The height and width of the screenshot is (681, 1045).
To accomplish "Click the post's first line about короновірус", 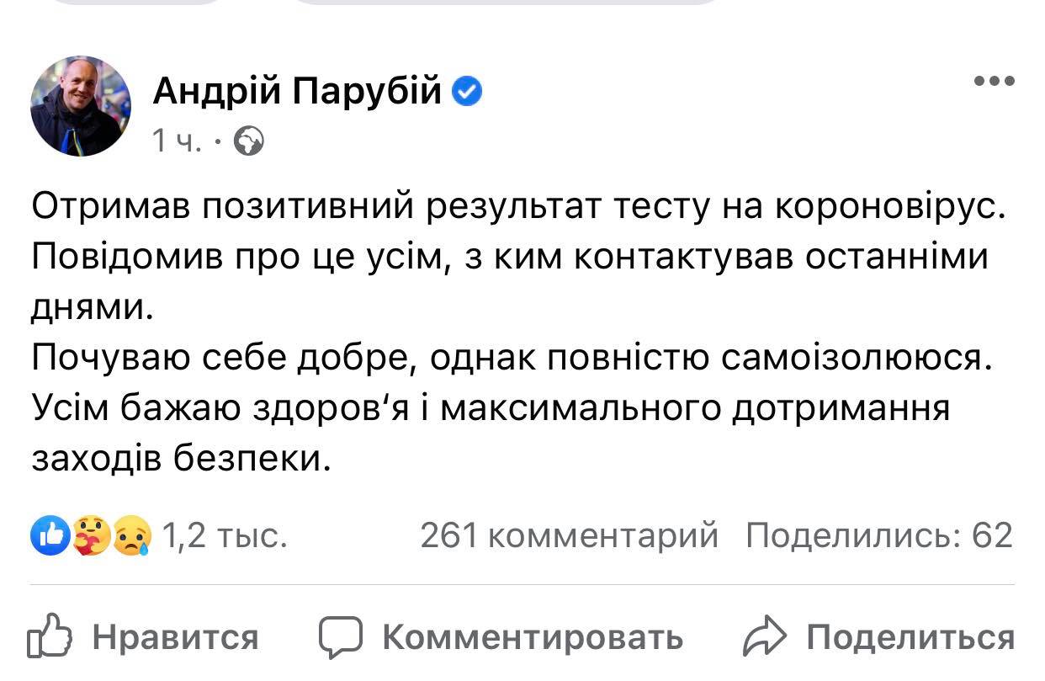I will (x=518, y=208).
